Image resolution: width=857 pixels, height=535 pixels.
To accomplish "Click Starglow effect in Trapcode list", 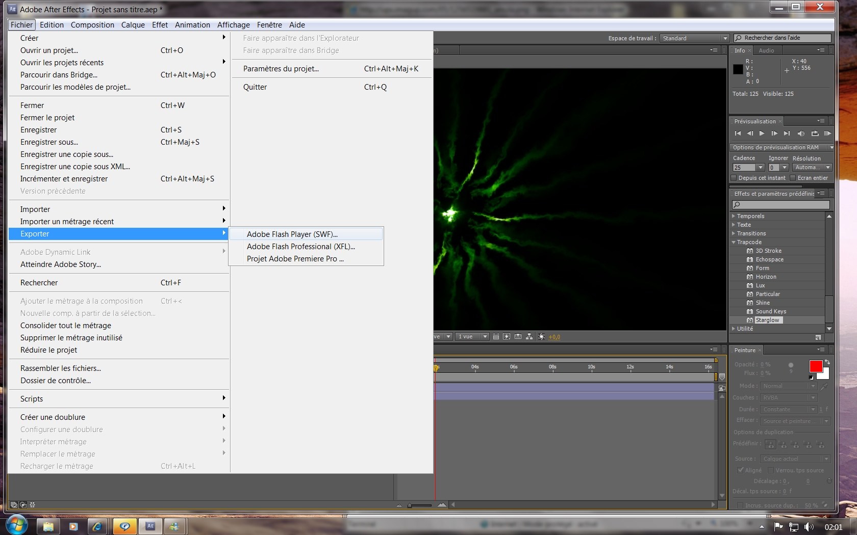I will [767, 320].
